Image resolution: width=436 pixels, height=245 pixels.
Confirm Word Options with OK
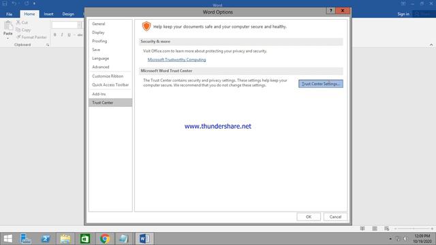(309, 216)
